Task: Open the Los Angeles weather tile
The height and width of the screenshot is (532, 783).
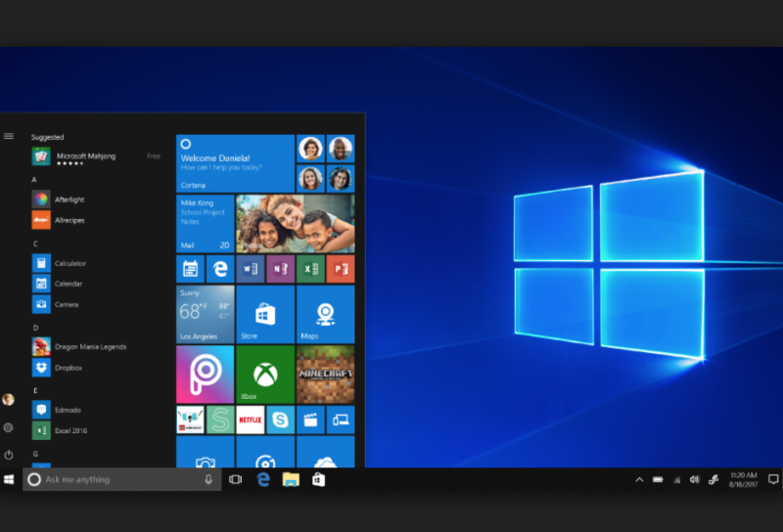Action: [206, 315]
